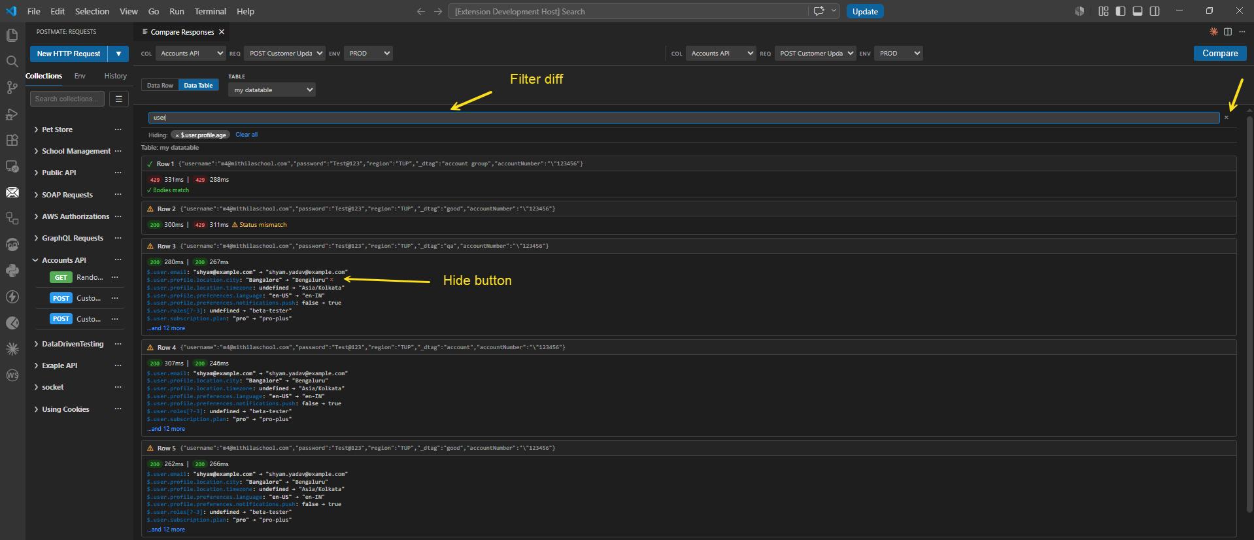1254x540 pixels.
Task: Click the Clear all link
Action: tap(246, 135)
